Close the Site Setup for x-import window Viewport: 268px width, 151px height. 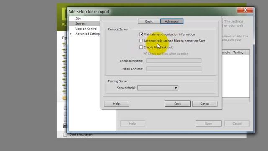click(x=245, y=10)
